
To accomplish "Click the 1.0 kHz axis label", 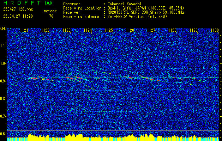I will [x=3, y=64].
